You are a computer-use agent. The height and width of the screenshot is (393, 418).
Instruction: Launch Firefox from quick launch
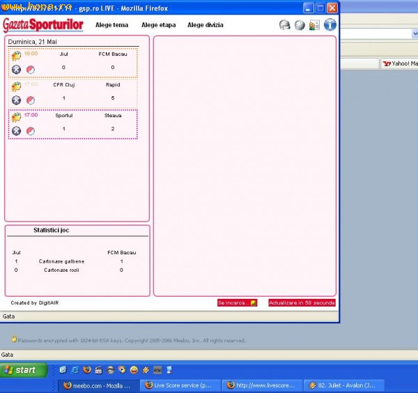(86, 370)
